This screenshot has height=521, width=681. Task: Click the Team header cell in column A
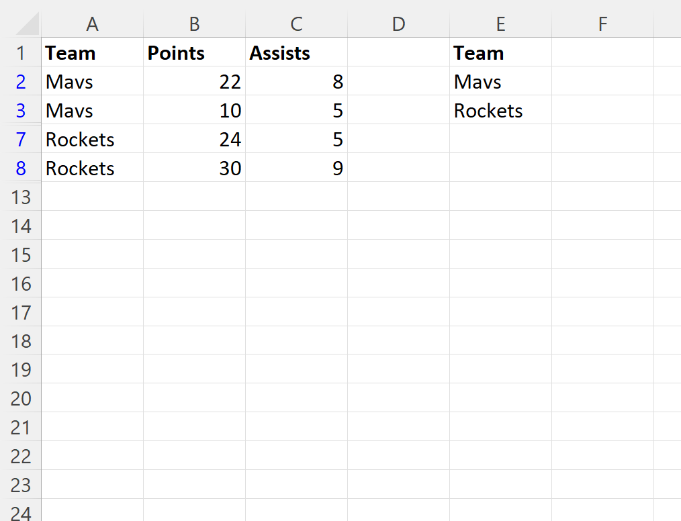(x=92, y=53)
